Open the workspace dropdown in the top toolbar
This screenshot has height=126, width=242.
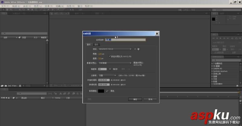(x=201, y=10)
